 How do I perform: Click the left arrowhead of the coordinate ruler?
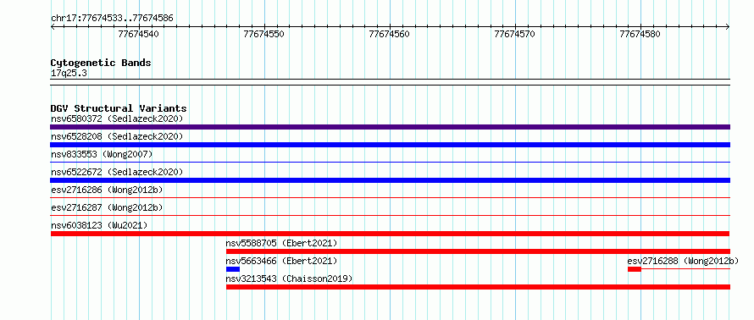point(53,27)
